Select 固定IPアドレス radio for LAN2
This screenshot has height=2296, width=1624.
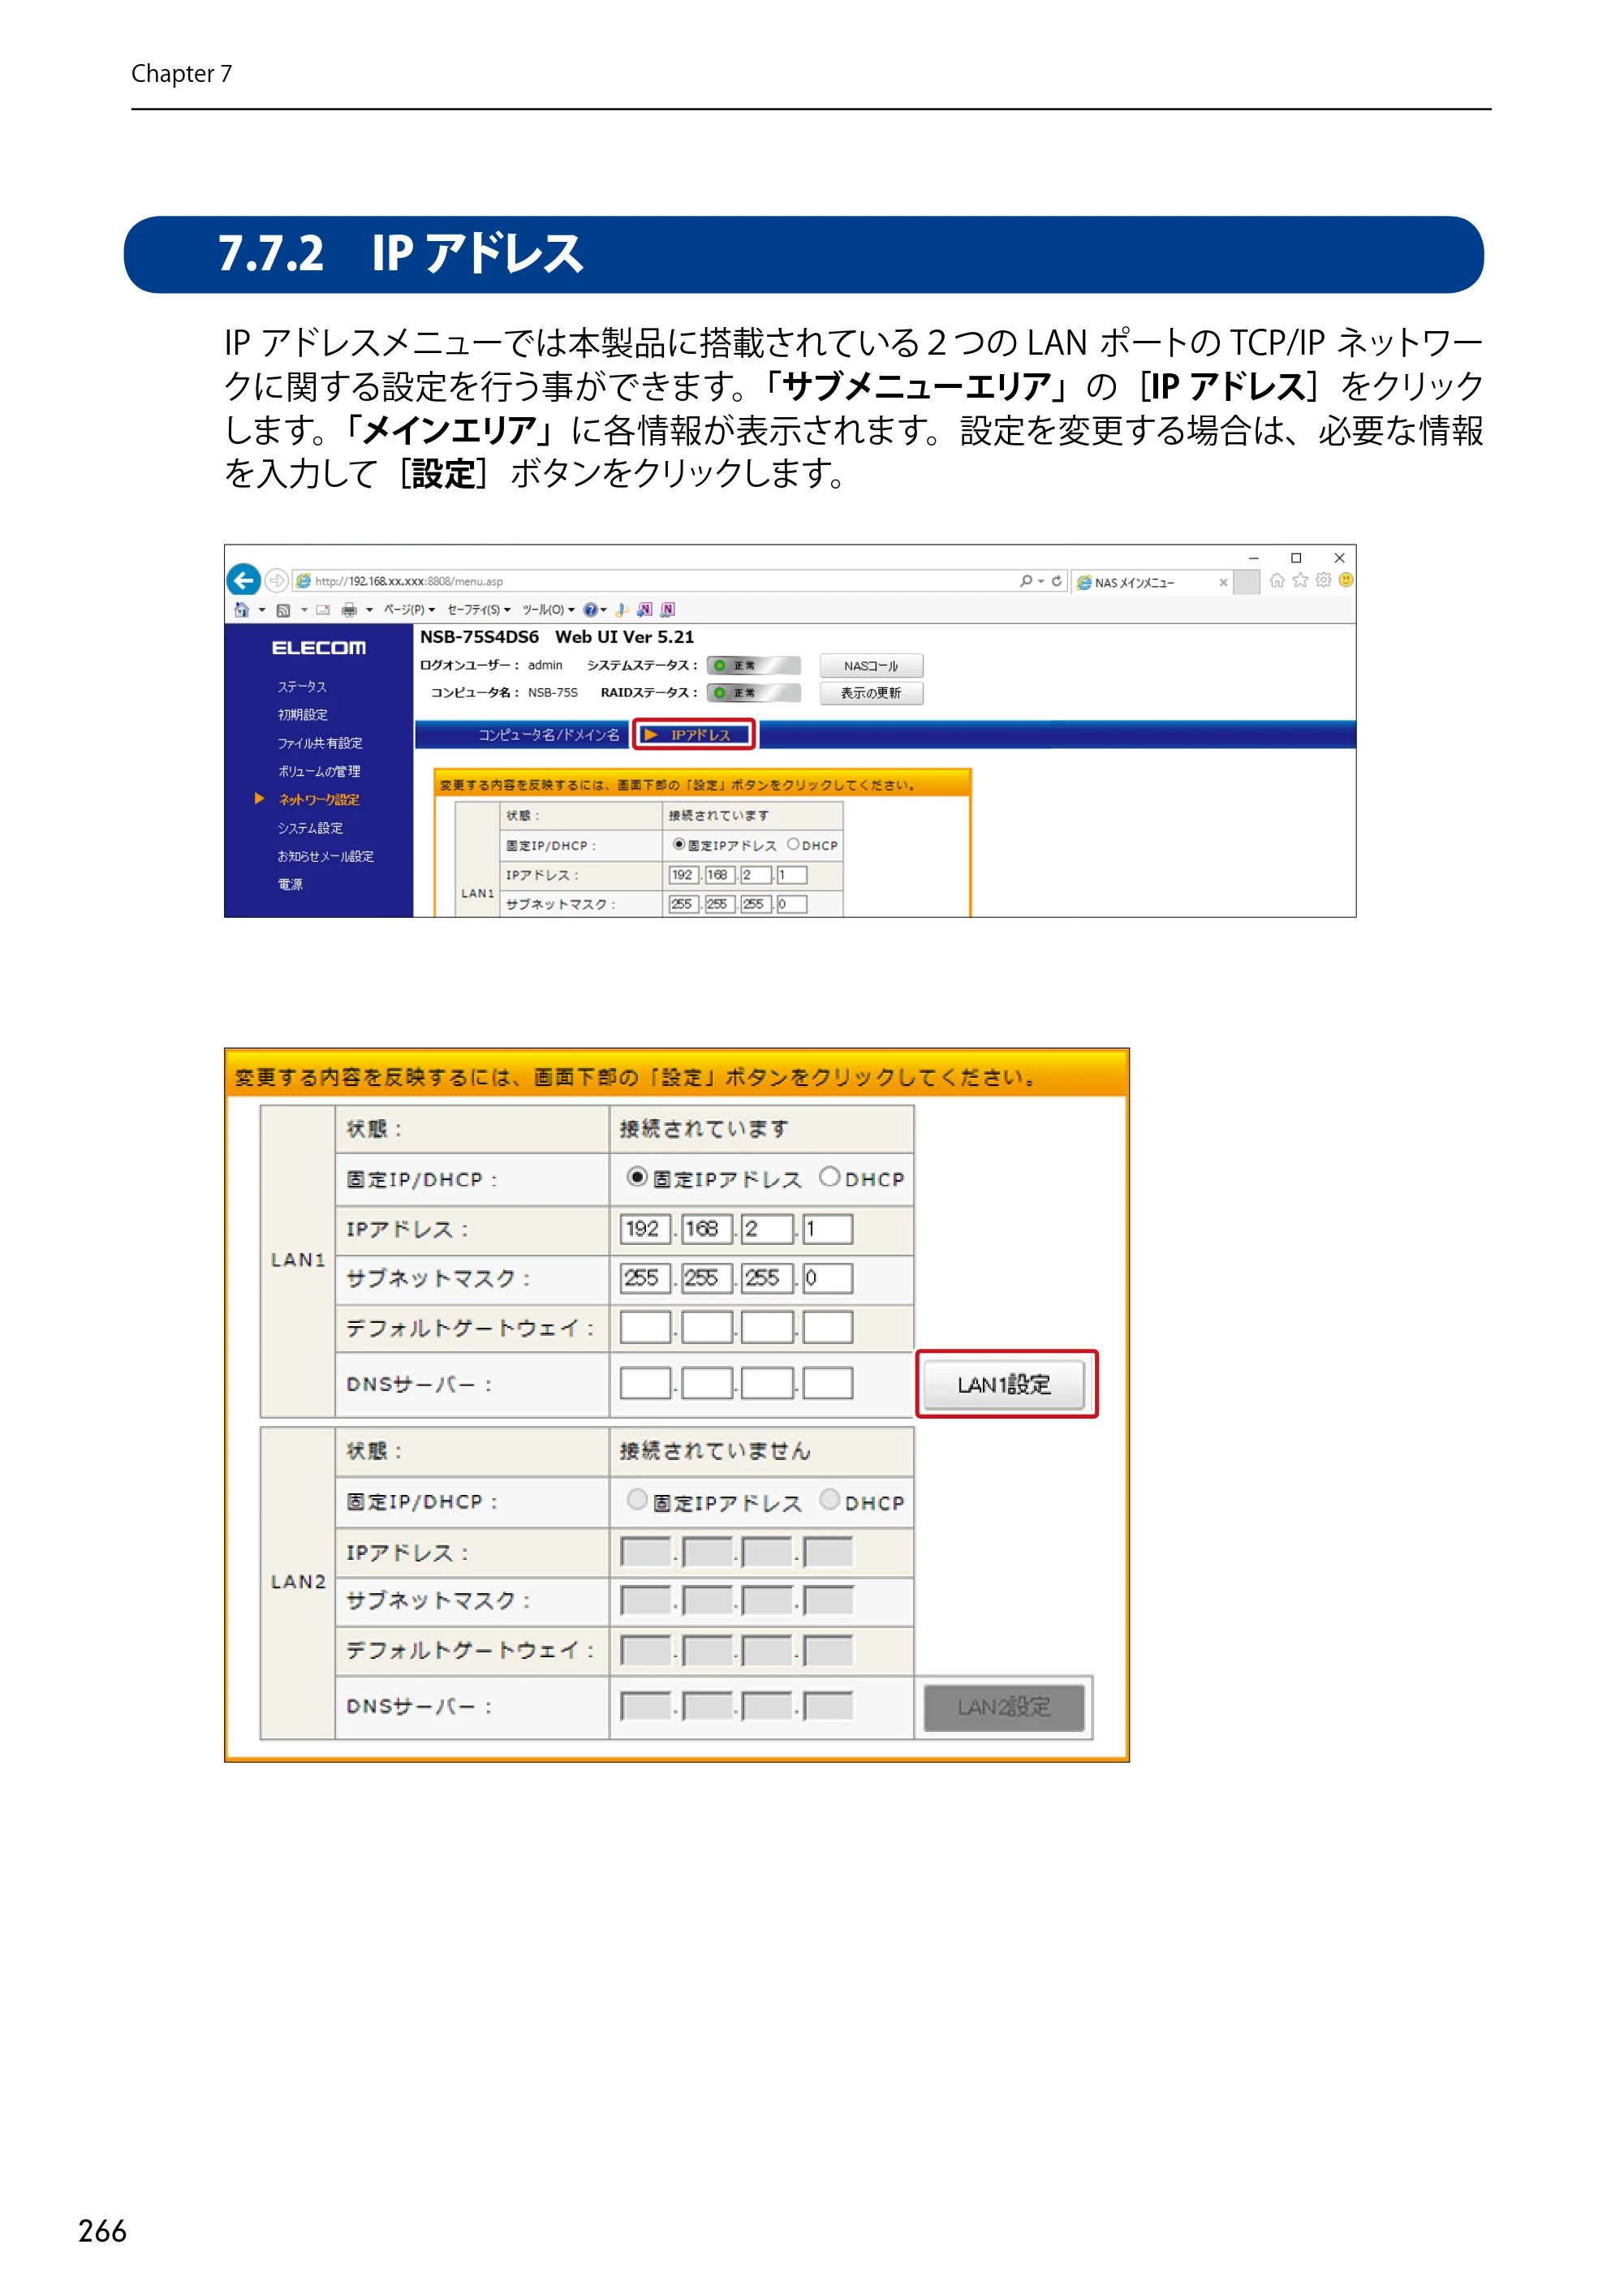[636, 1499]
